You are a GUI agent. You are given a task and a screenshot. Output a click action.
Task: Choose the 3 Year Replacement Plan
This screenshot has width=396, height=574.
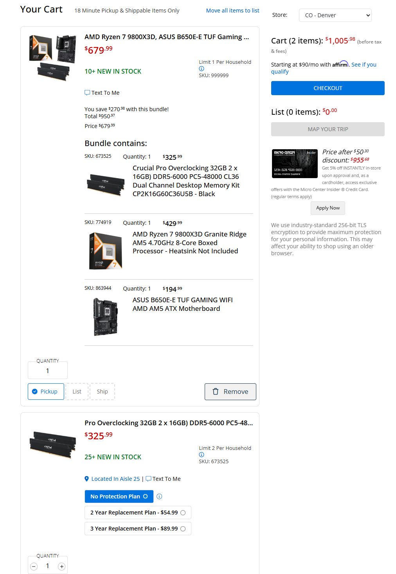coord(138,529)
